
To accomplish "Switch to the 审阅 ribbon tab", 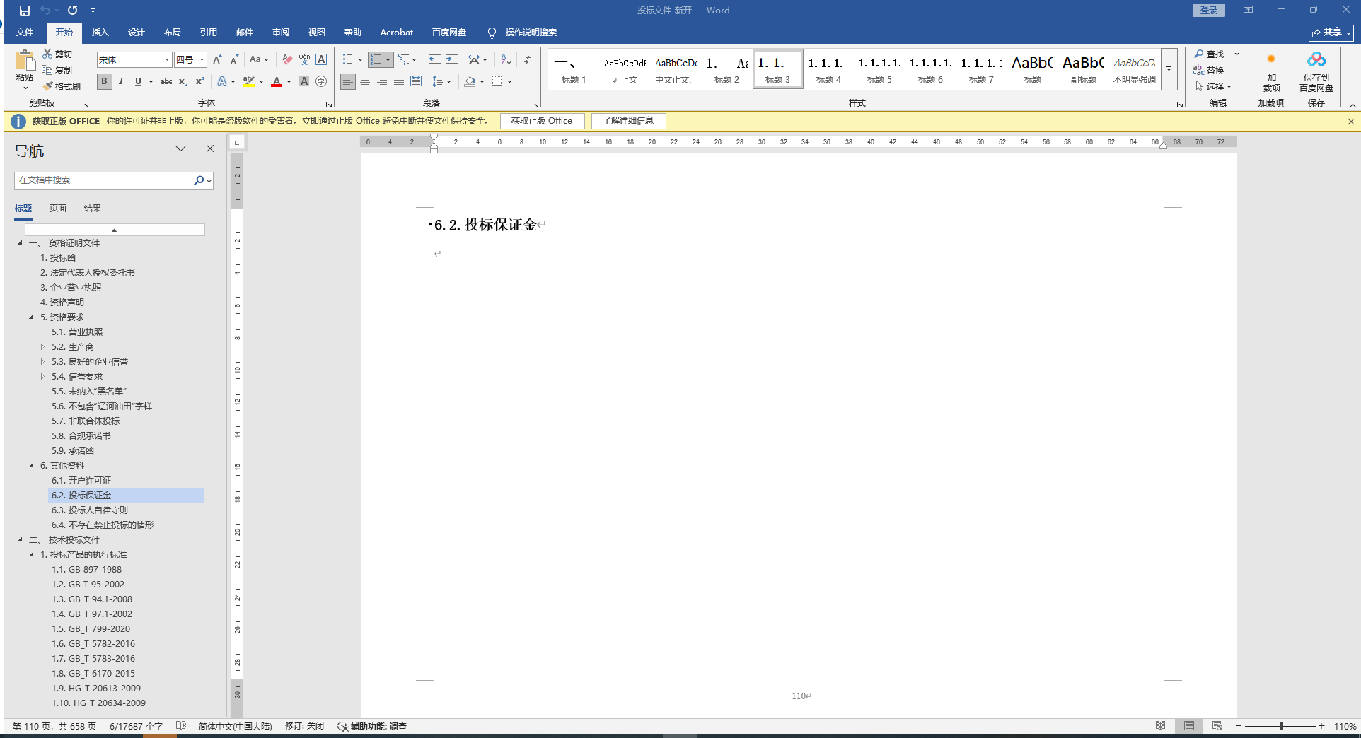I will coord(280,33).
